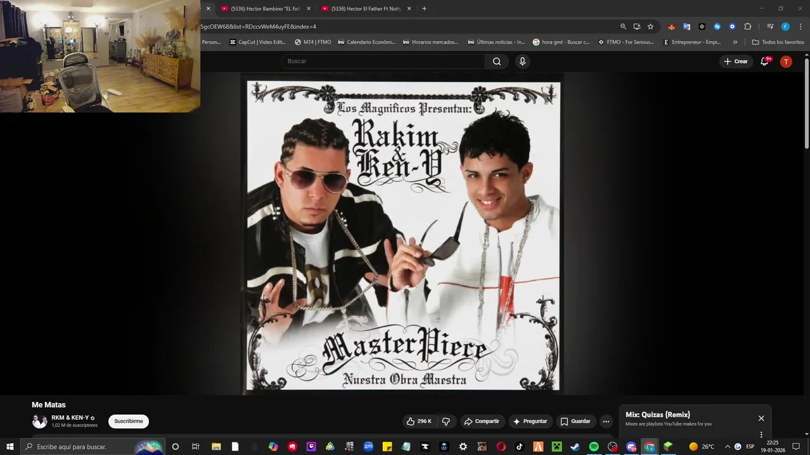Click the Crear button

pyautogui.click(x=735, y=61)
